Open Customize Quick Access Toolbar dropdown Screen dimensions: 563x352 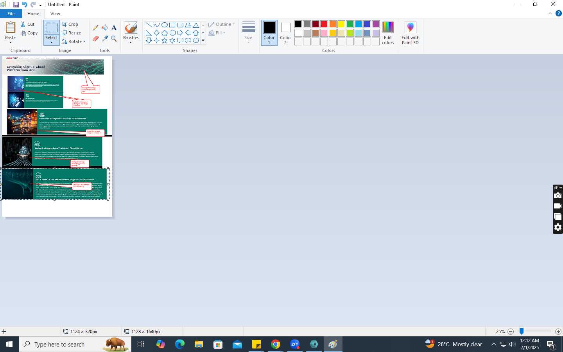[x=41, y=5]
